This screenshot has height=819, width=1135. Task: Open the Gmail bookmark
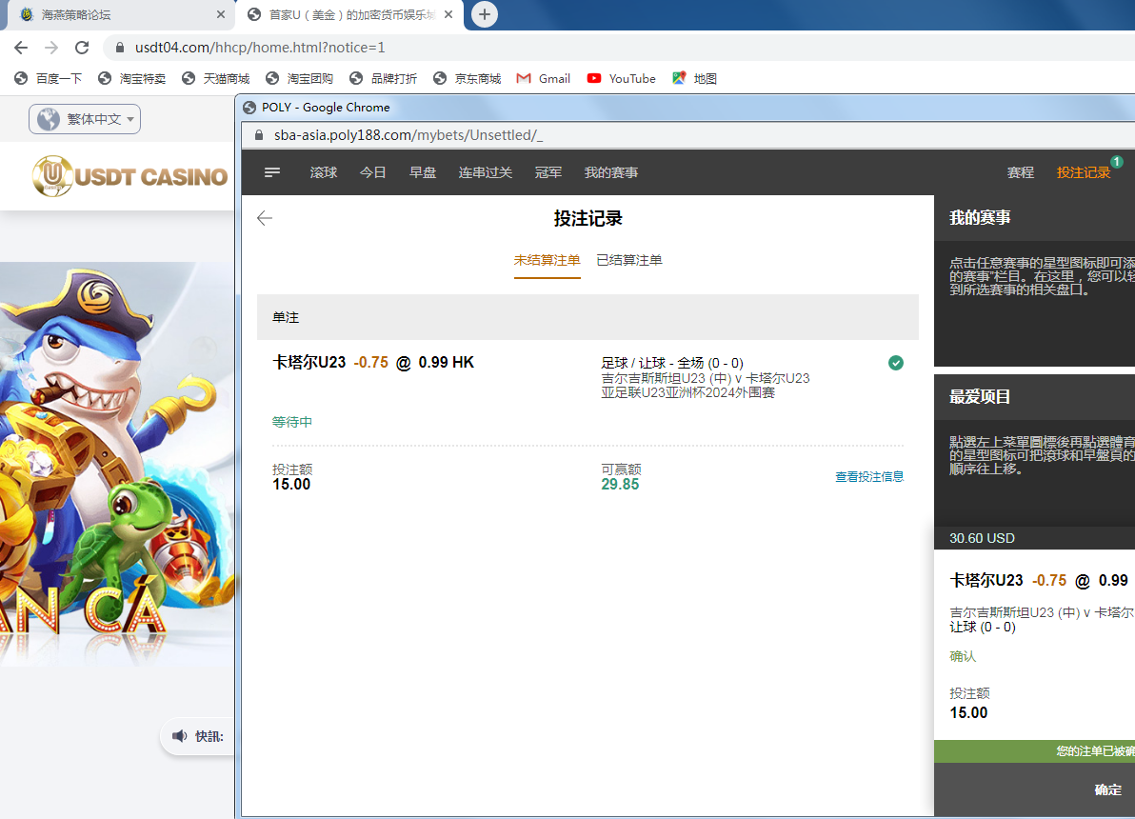coord(544,78)
